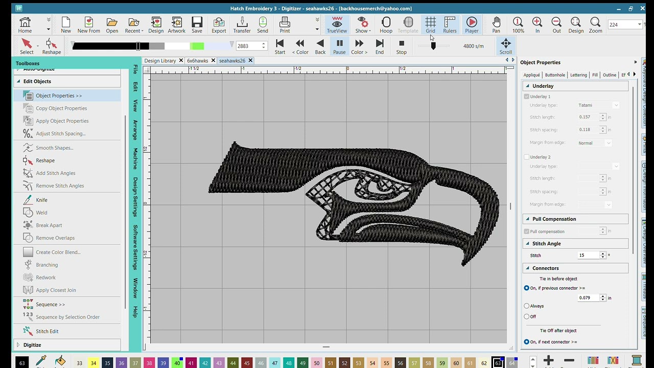This screenshot has height=368, width=654.
Task: Open the Outline properties tab
Action: pos(609,75)
